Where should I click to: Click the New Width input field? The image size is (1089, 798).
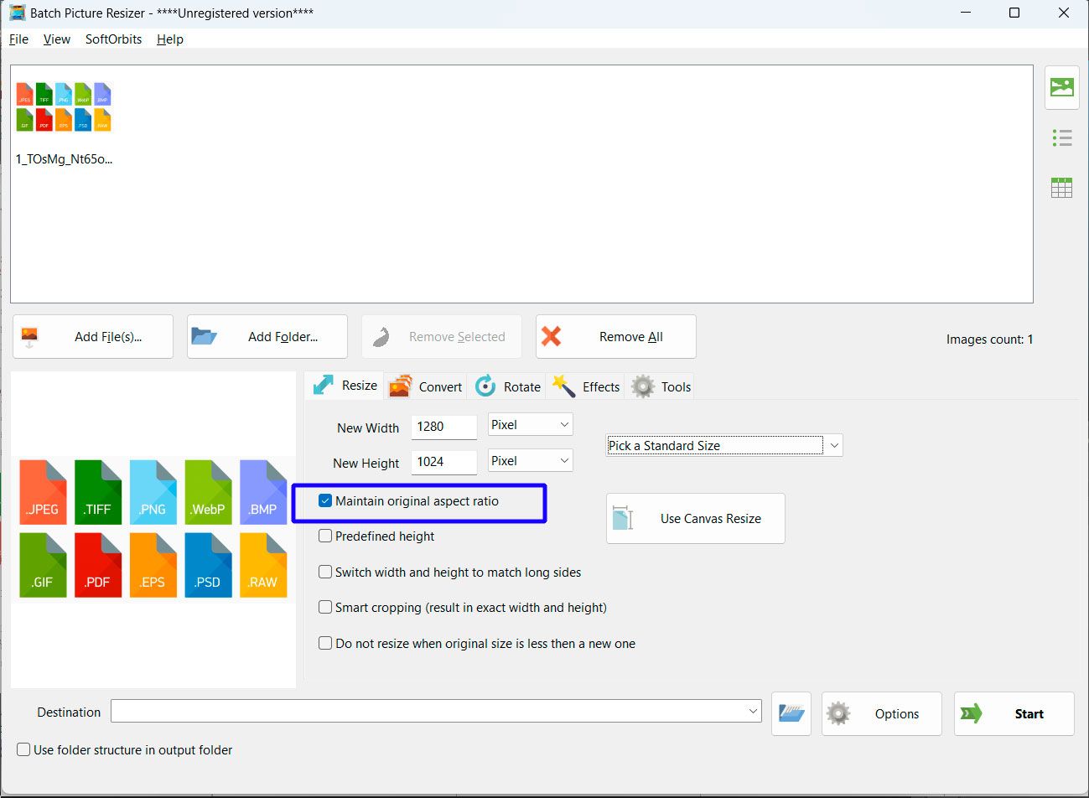click(x=444, y=427)
